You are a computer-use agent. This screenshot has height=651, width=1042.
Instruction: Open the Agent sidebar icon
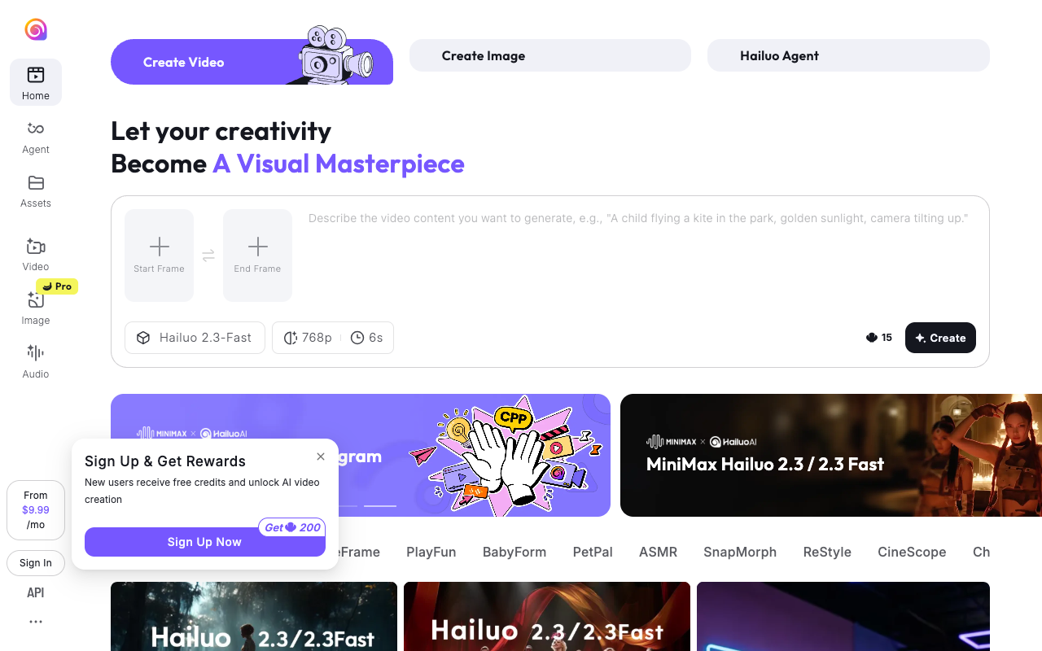[36, 137]
